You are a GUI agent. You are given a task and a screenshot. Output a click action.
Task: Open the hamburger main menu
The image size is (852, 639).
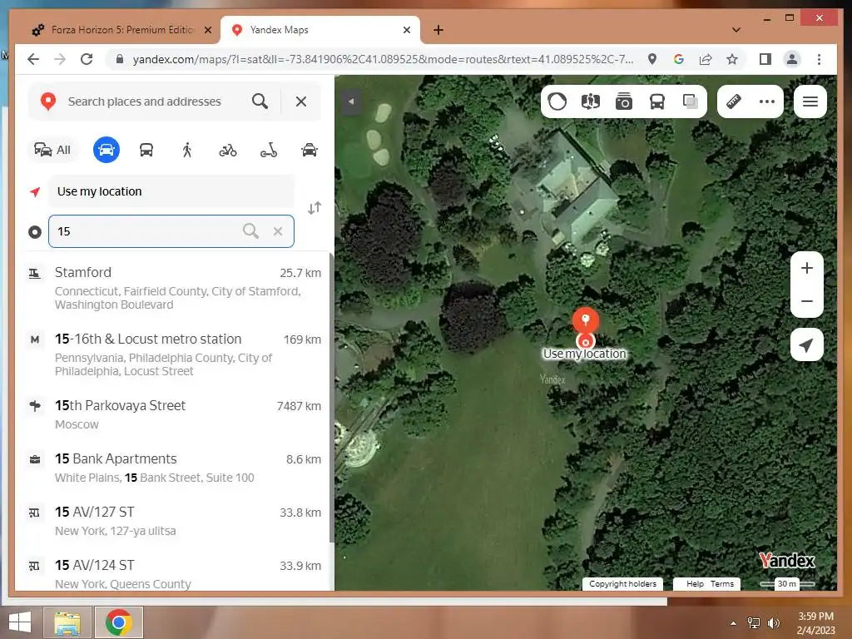click(810, 102)
